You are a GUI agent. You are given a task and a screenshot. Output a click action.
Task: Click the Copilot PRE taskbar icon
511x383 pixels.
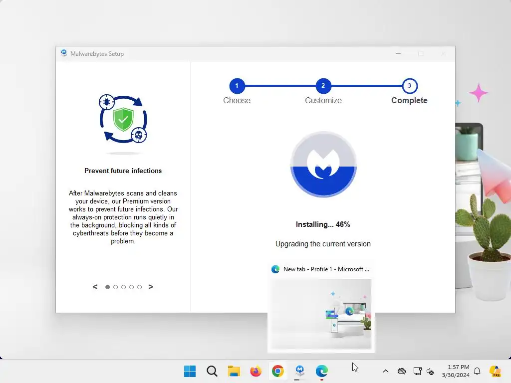495,371
